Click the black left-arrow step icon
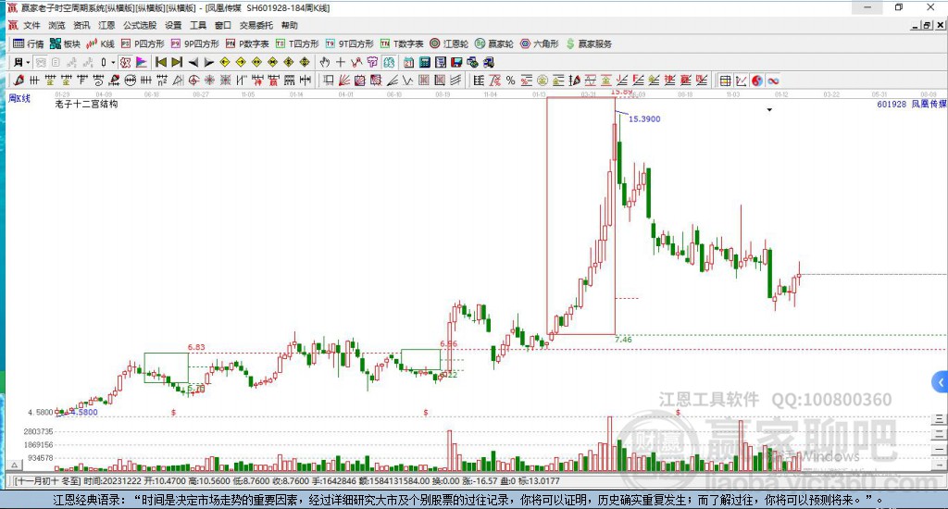The image size is (948, 509). [x=193, y=62]
